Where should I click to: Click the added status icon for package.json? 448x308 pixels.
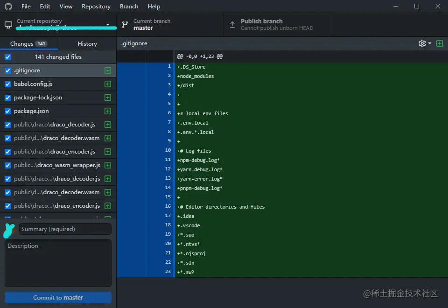coord(108,111)
